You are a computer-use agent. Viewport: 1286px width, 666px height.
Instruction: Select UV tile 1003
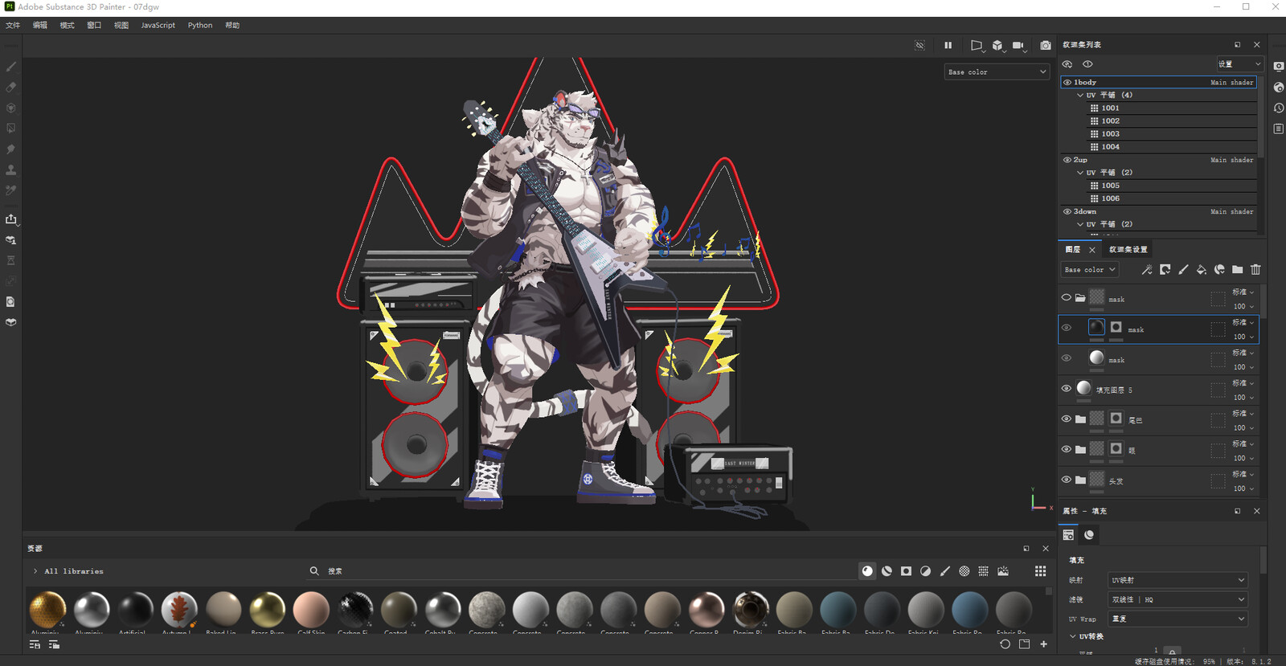(1173, 134)
